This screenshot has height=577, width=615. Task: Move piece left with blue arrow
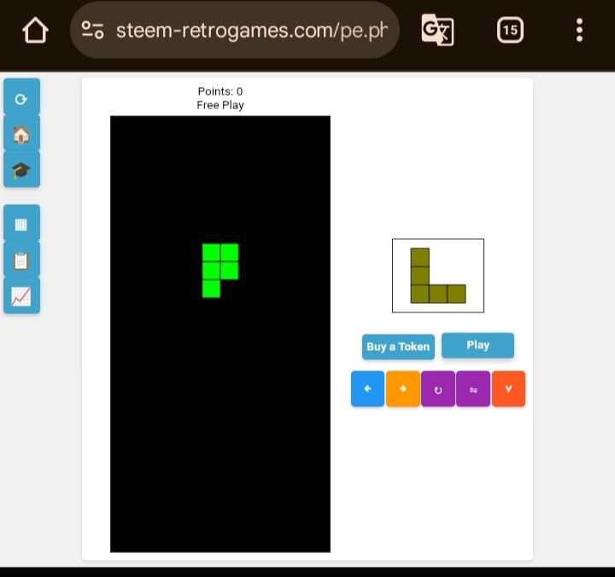367,388
